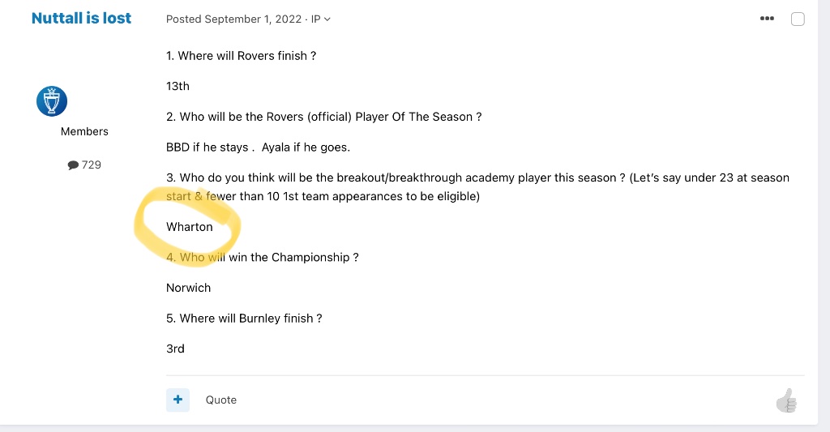Click Quote to reply to the post
The width and height of the screenshot is (830, 432).
[x=220, y=400]
